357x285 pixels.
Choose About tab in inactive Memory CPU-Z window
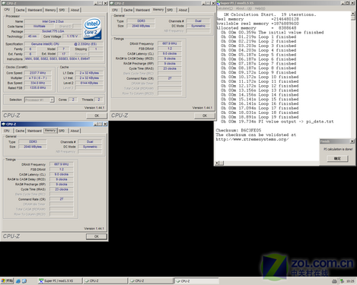tap(183, 10)
